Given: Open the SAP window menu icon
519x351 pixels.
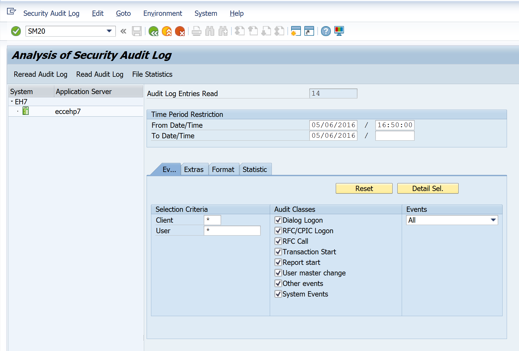Looking at the screenshot, I should [x=11, y=11].
